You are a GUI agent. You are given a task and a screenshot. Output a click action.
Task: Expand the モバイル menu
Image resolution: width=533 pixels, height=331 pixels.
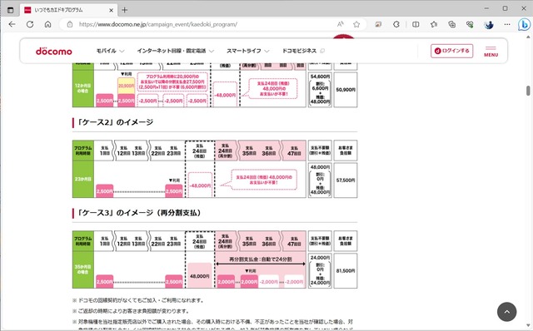[x=110, y=51]
